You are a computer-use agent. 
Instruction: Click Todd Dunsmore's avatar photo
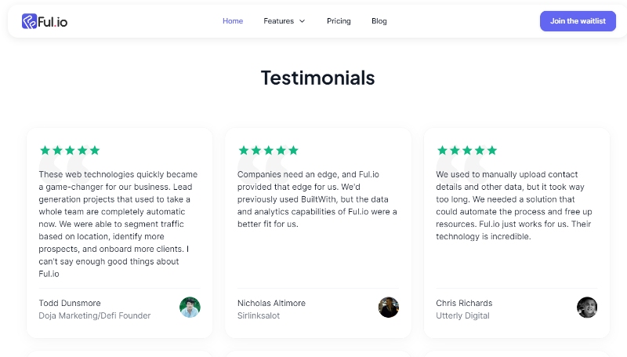click(x=190, y=308)
